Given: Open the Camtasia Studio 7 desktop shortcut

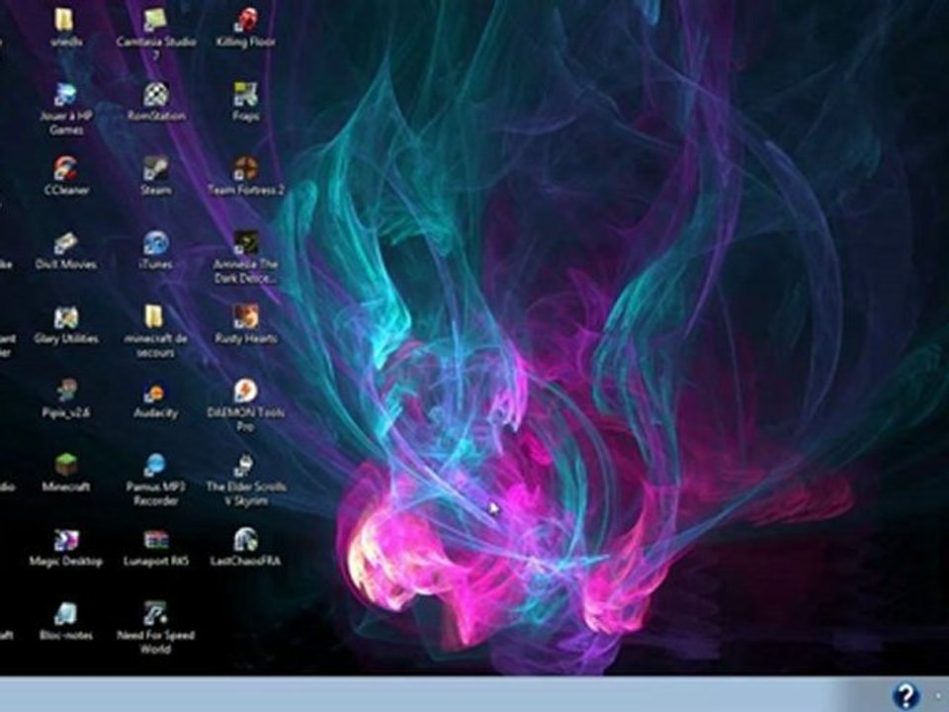Looking at the screenshot, I should coord(155,21).
